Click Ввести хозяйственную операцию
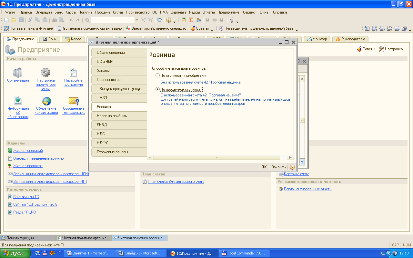The height and width of the screenshot is (258, 413). (156, 28)
